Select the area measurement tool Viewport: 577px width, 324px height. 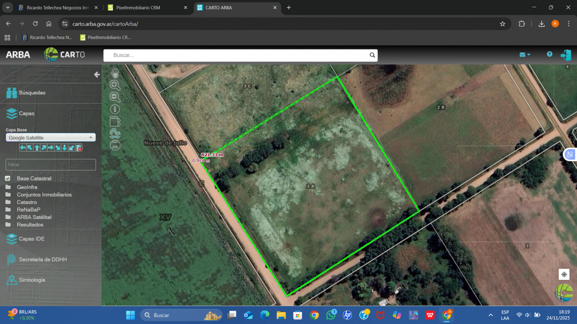(115, 121)
